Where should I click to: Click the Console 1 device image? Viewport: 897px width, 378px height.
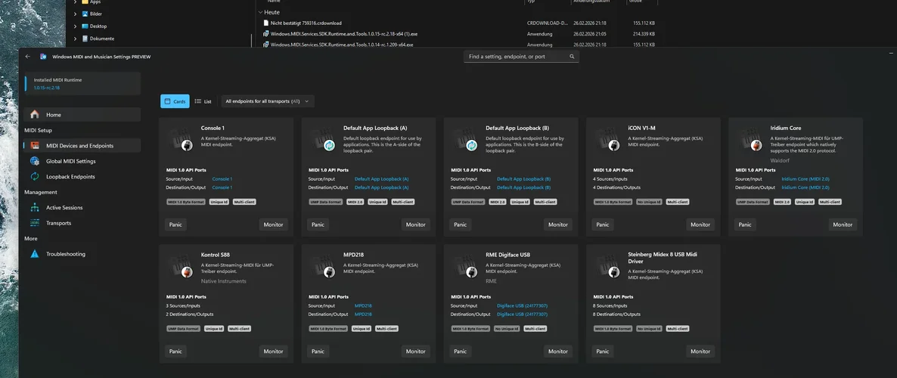182,140
